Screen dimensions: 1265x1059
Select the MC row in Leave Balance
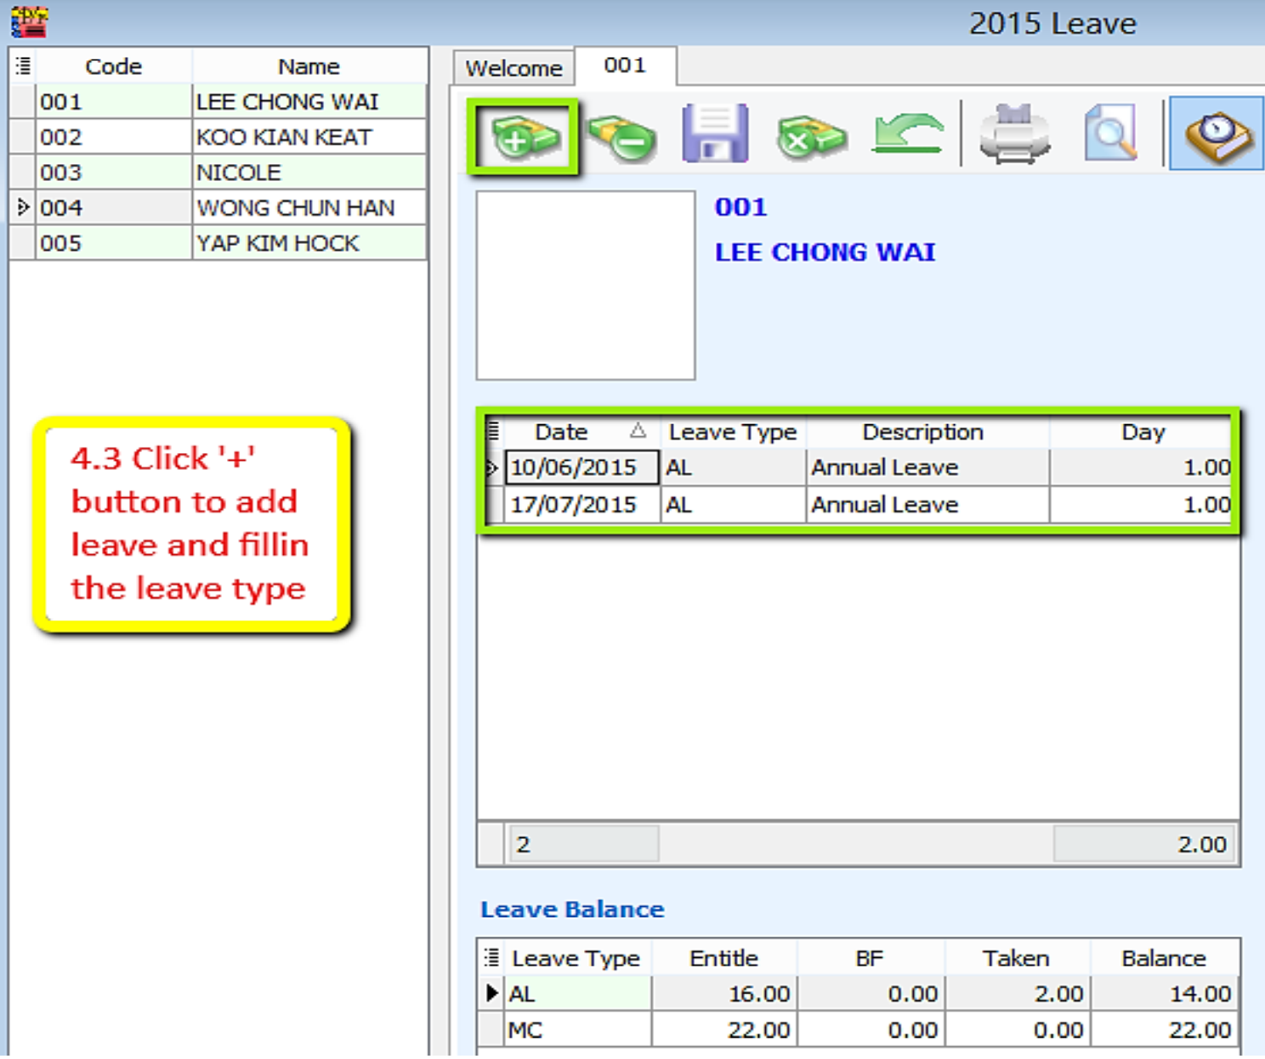click(x=578, y=1030)
